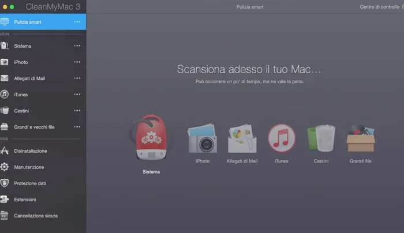Go to Cestini in the sidebar
Image resolution: width=404 pixels, height=233 pixels.
[x=43, y=111]
